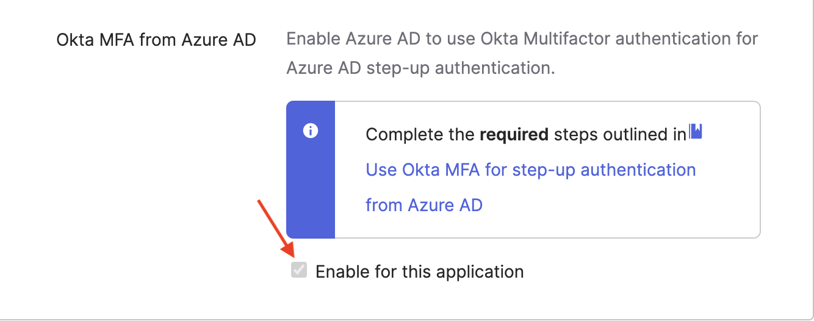Open "Use Okta MFA for step-up authentication" link
The image size is (814, 321).
coord(530,170)
